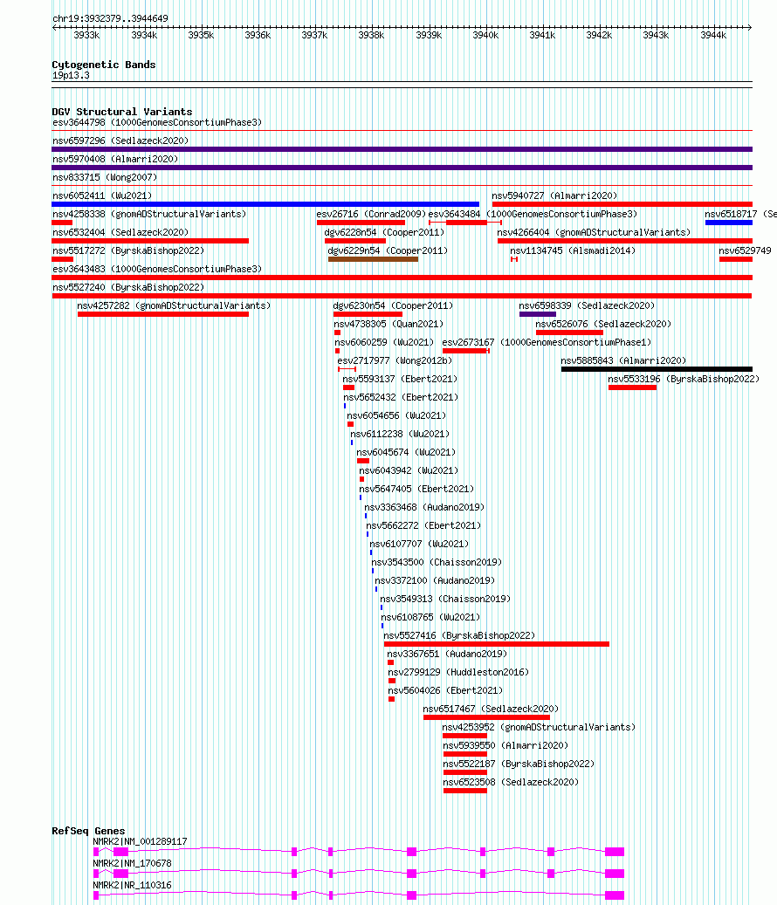Select the Cytogenetic Bands track title
Image resolution: width=777 pixels, height=905 pixels.
pyautogui.click(x=104, y=65)
